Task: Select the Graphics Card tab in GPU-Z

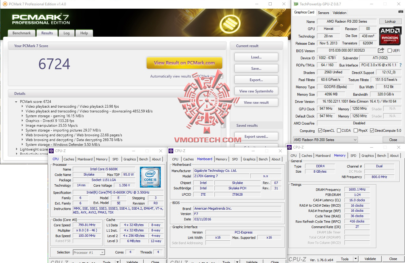Action: [304, 12]
